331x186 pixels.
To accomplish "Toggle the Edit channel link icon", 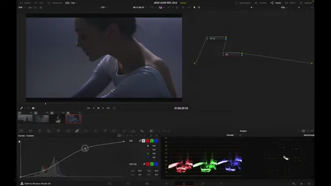I will click(140, 141).
